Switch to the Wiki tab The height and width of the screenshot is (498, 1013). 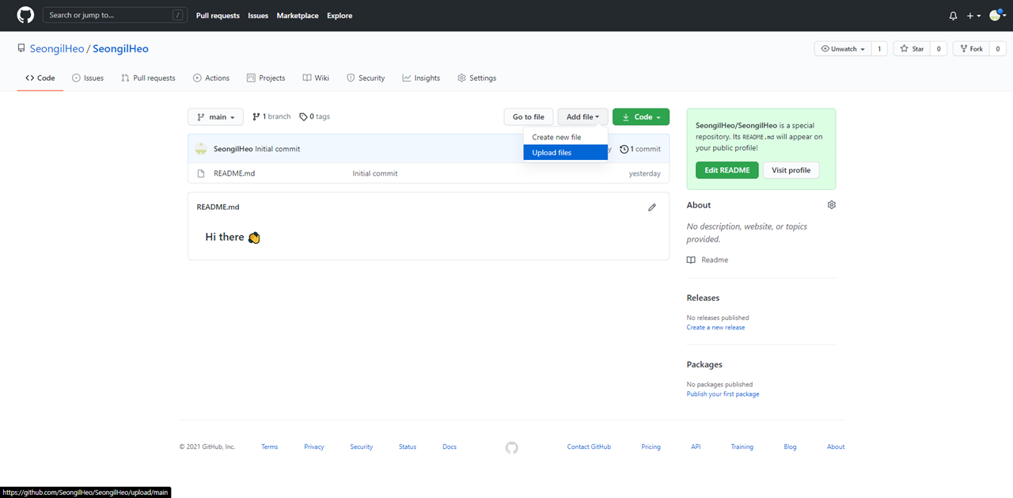tap(316, 78)
